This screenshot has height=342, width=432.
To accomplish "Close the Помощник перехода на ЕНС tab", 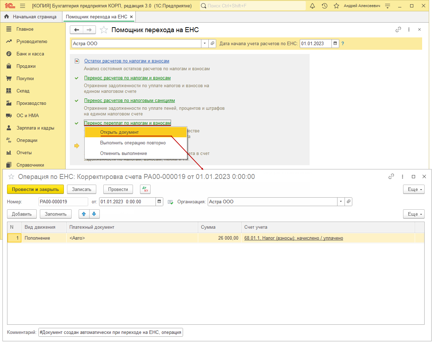I will pyautogui.click(x=131, y=17).
